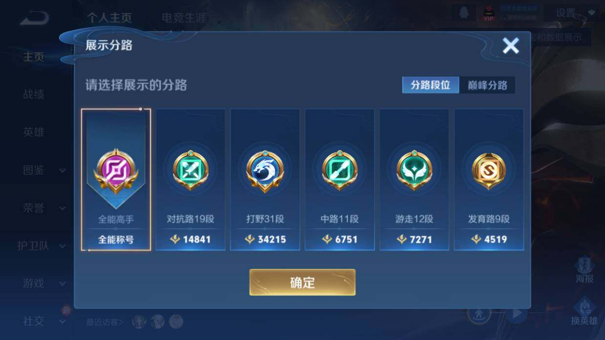
Task: Open the 换英雄 hero swap icon
Action: pyautogui.click(x=584, y=312)
